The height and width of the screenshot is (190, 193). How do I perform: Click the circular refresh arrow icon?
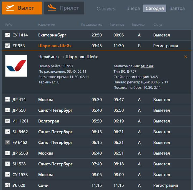tap(99, 9)
